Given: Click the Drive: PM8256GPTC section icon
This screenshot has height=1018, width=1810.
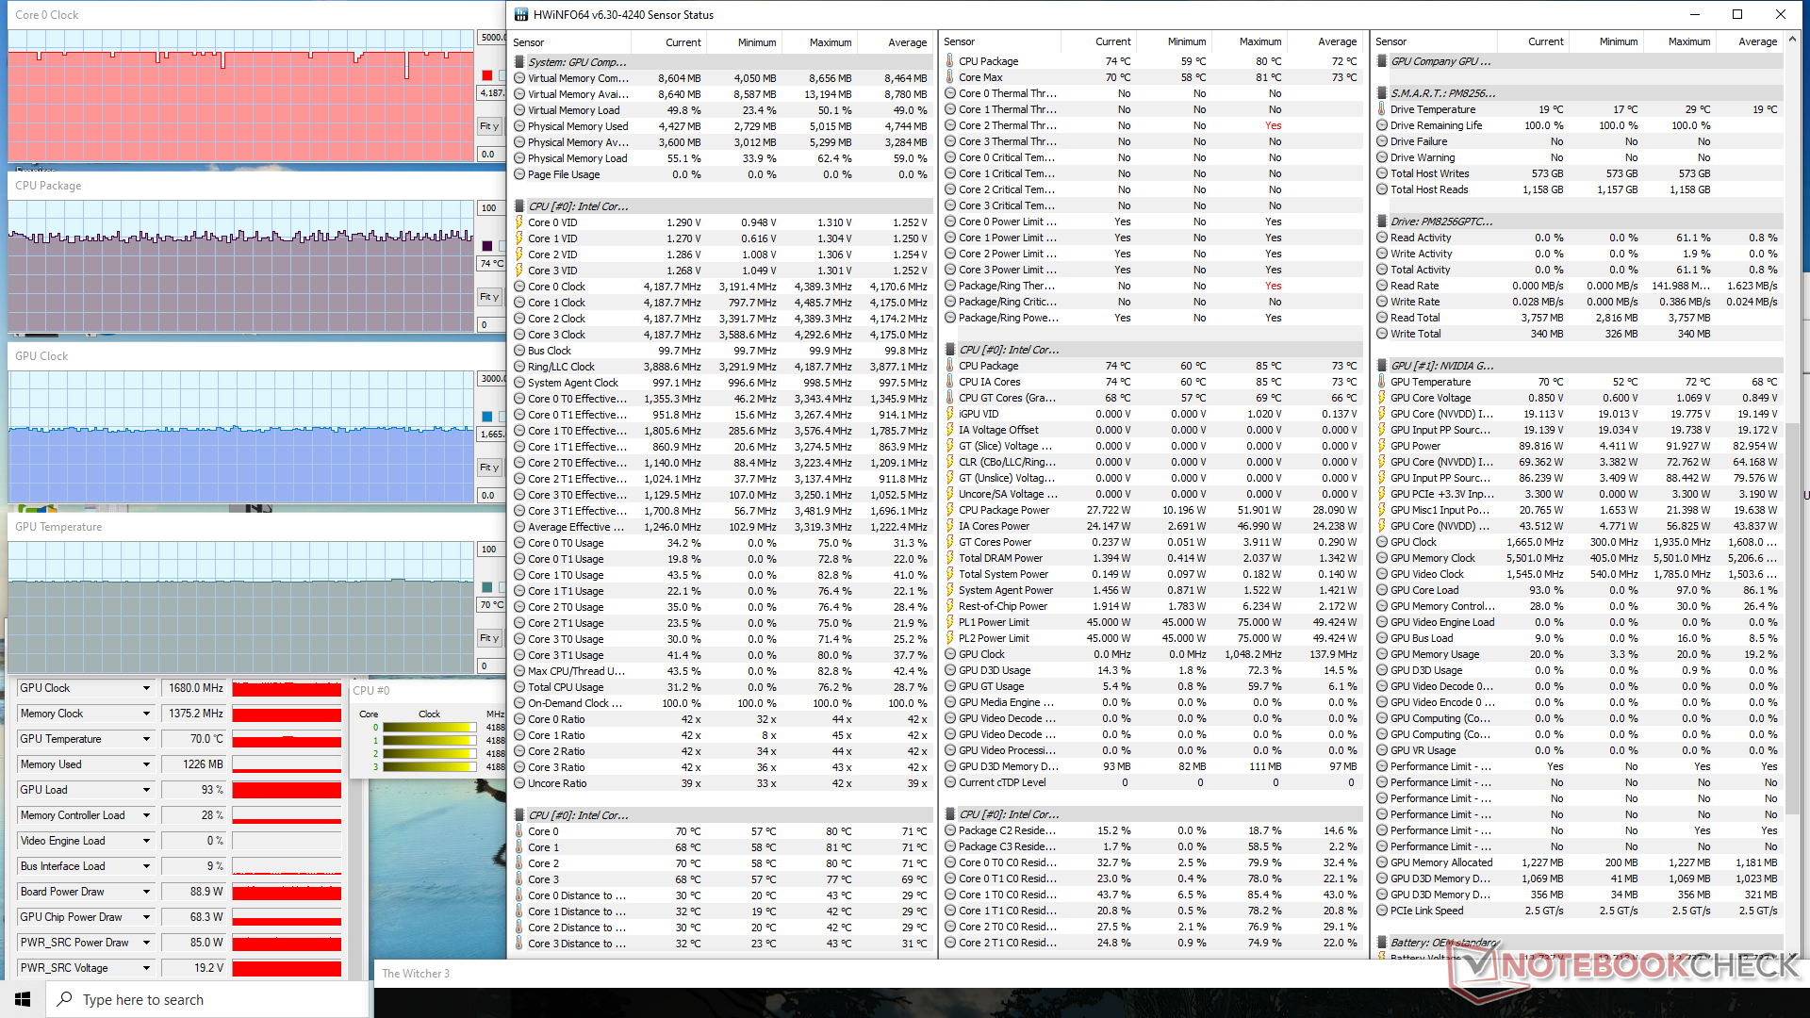Looking at the screenshot, I should (x=1382, y=222).
